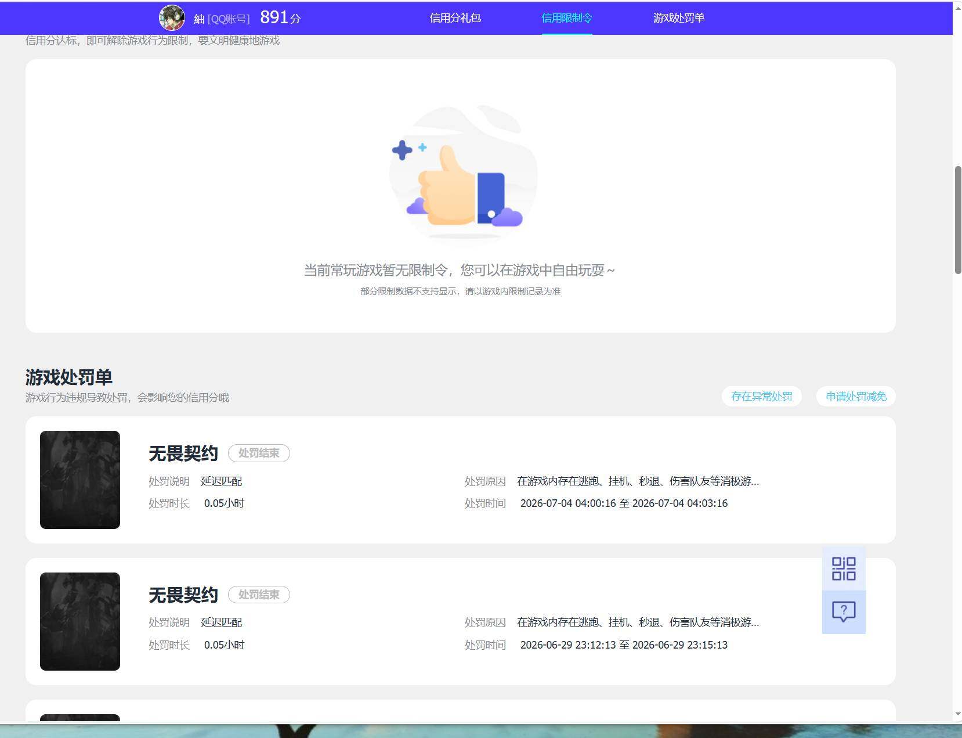
Task: Open the help question chat icon
Action: tap(844, 612)
